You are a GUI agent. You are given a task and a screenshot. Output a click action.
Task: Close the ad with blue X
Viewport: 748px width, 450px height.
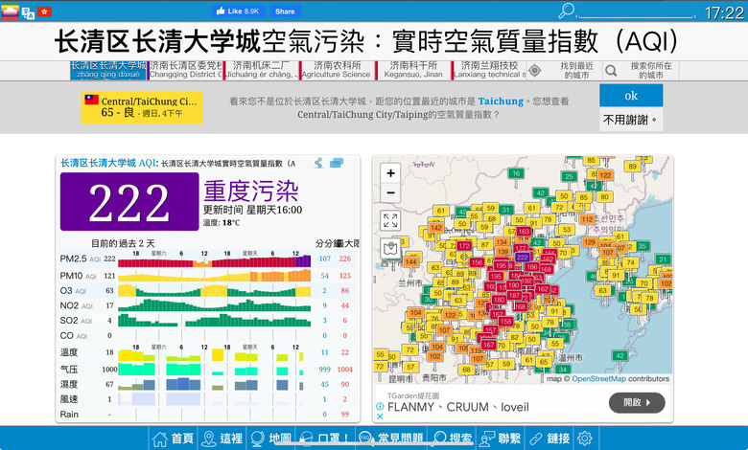380,416
